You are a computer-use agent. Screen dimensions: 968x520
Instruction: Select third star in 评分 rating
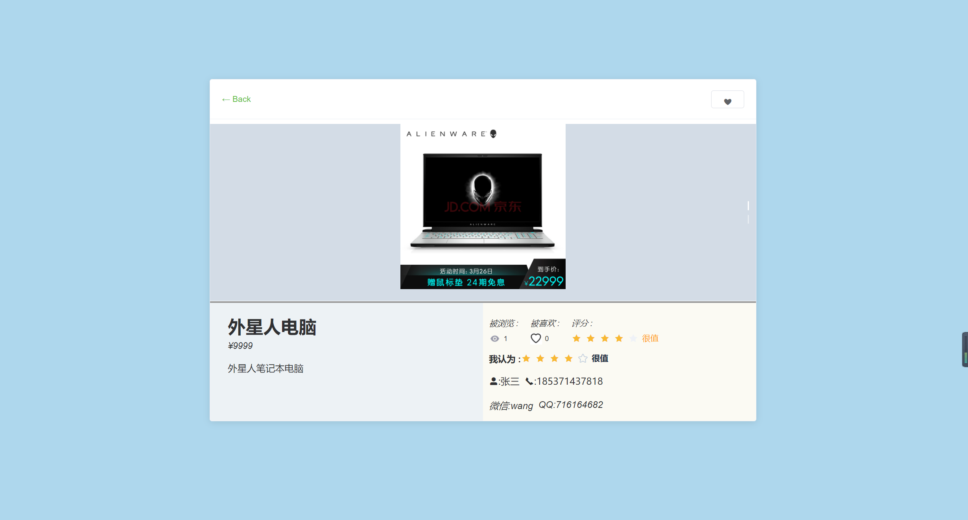605,338
